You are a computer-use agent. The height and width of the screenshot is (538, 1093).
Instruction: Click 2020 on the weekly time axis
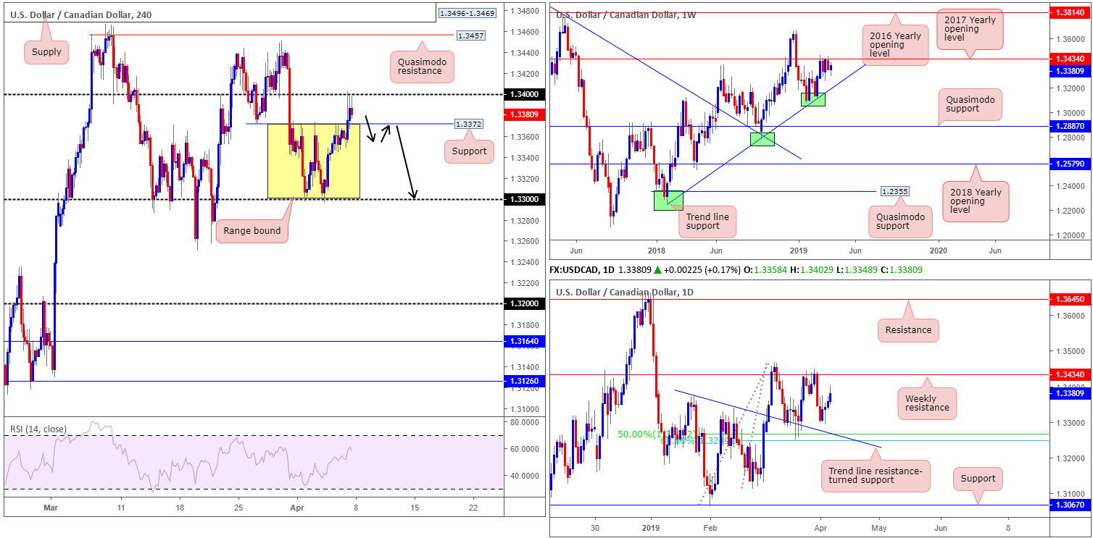coord(938,250)
